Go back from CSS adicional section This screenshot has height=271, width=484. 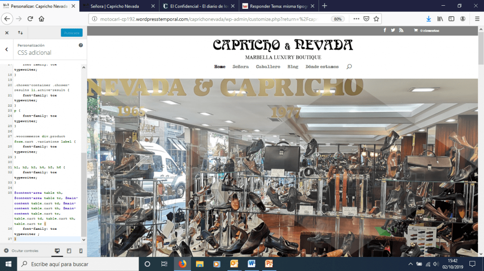7,49
